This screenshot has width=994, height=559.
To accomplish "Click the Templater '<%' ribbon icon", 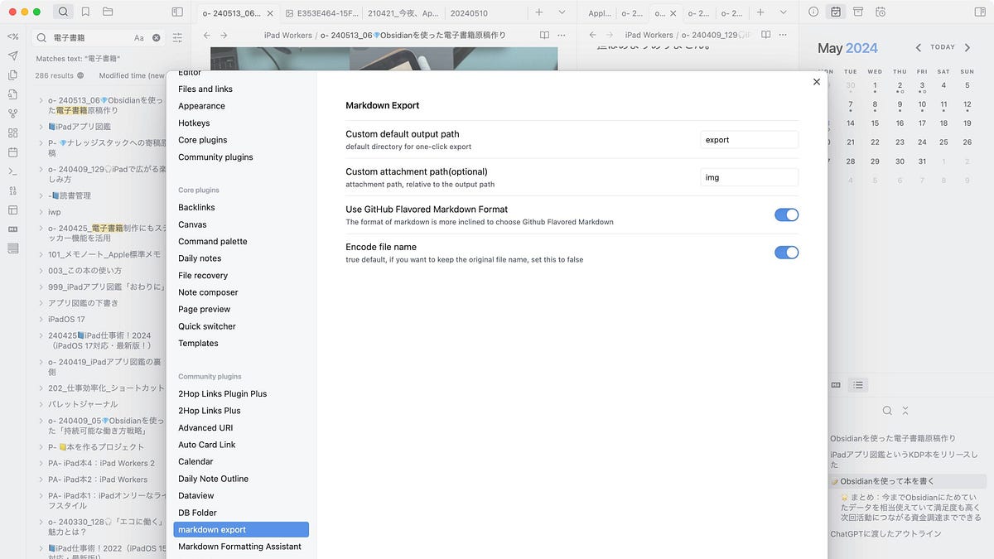I will point(12,36).
